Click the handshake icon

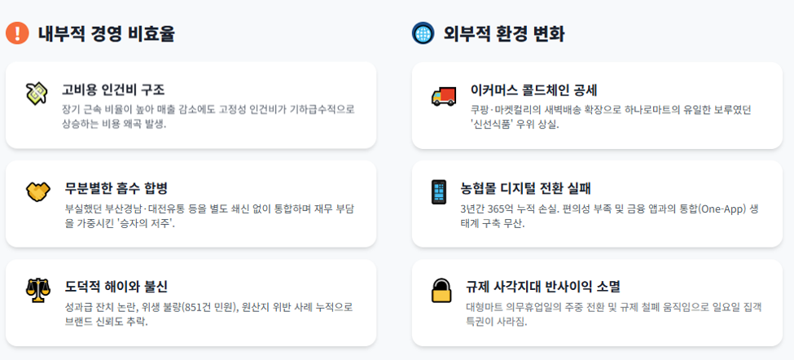pyautogui.click(x=38, y=192)
